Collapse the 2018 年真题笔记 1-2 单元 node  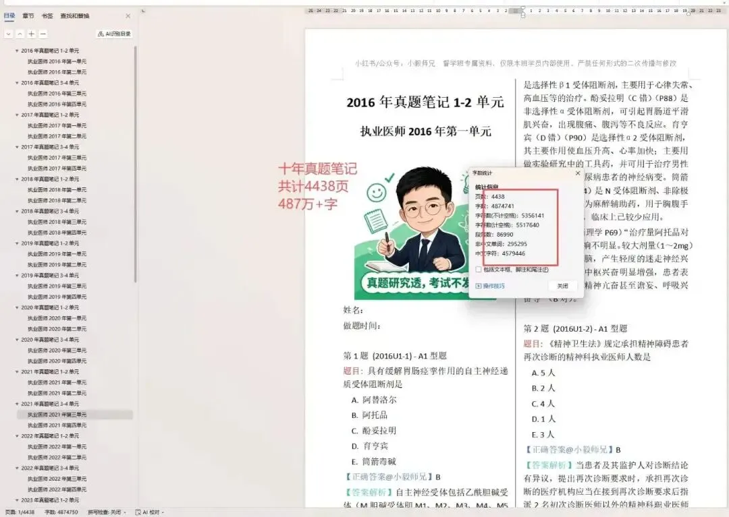point(17,179)
